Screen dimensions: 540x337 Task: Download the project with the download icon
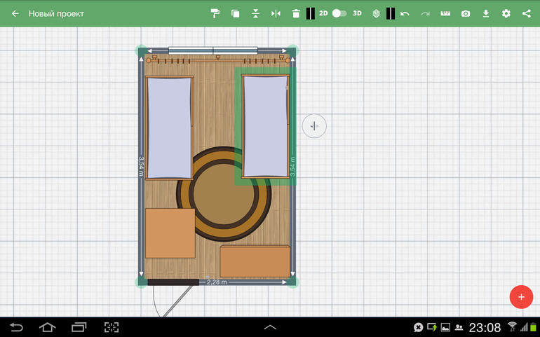coord(486,13)
